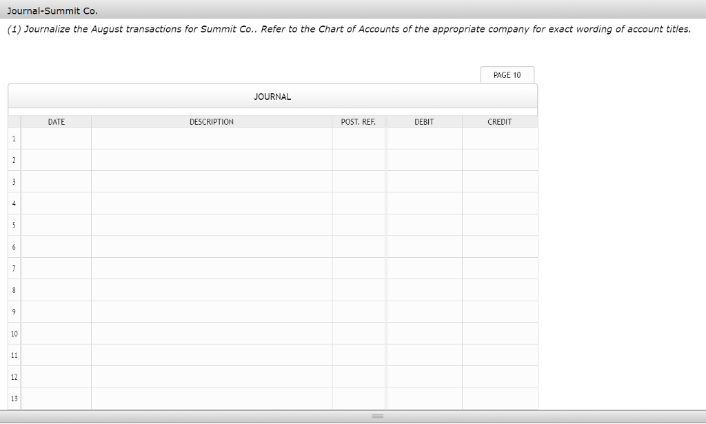Click the Debit cell in row 1
Screen dimensions: 706x424
point(424,139)
